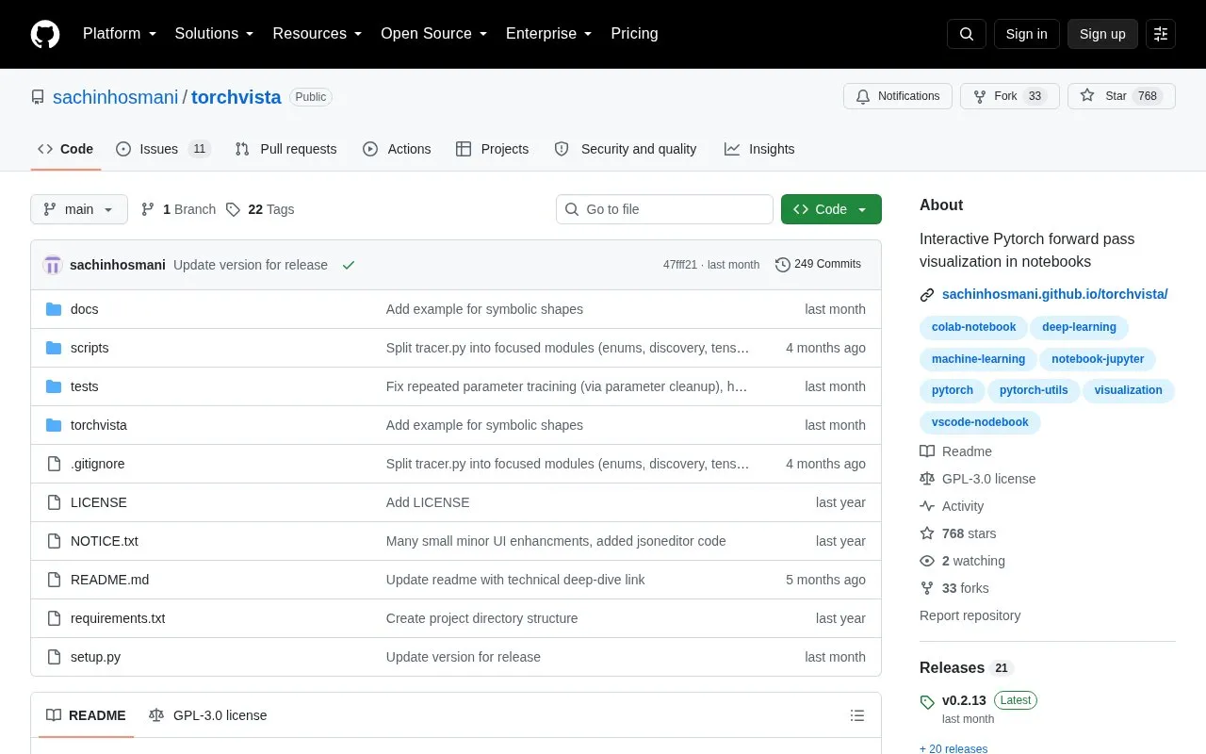Open the appearance settings icon beside Sign up
This screenshot has height=754, width=1206.
1161,34
